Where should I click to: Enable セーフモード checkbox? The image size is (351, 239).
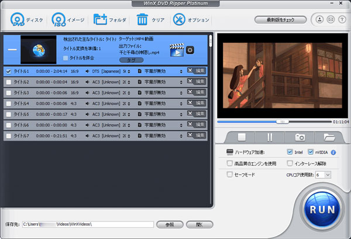(x=229, y=175)
